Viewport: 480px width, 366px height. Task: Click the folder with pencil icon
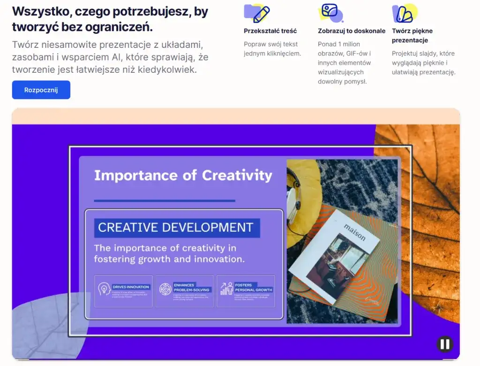257,13
